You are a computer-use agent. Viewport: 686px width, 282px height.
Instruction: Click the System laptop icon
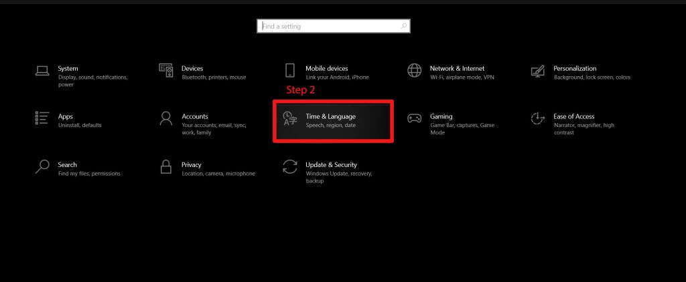[42, 71]
